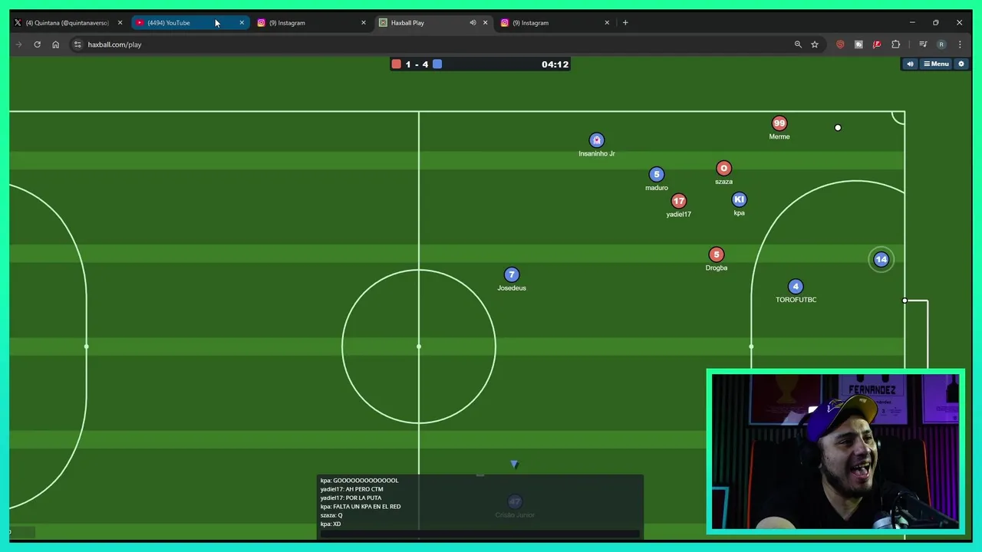Open Chrome's three-dot menu
This screenshot has height=552, width=982.
tap(960, 44)
